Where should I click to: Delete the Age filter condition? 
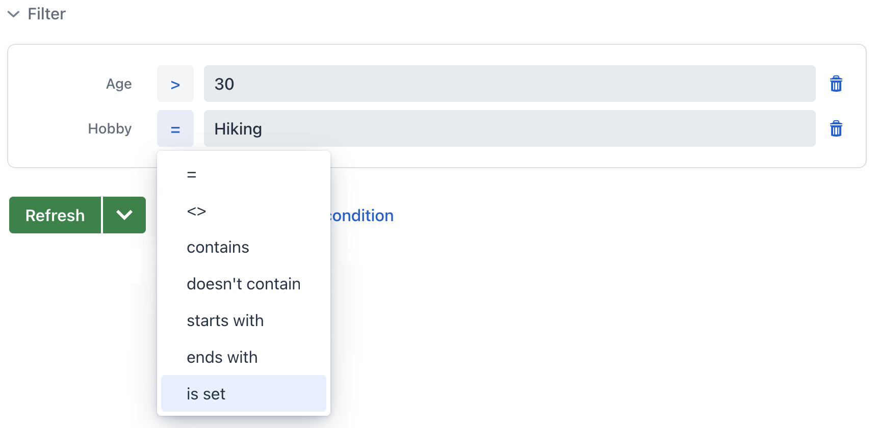click(x=836, y=84)
